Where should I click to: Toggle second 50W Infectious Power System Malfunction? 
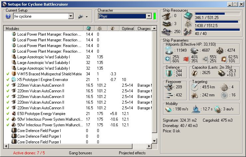(8, 125)
